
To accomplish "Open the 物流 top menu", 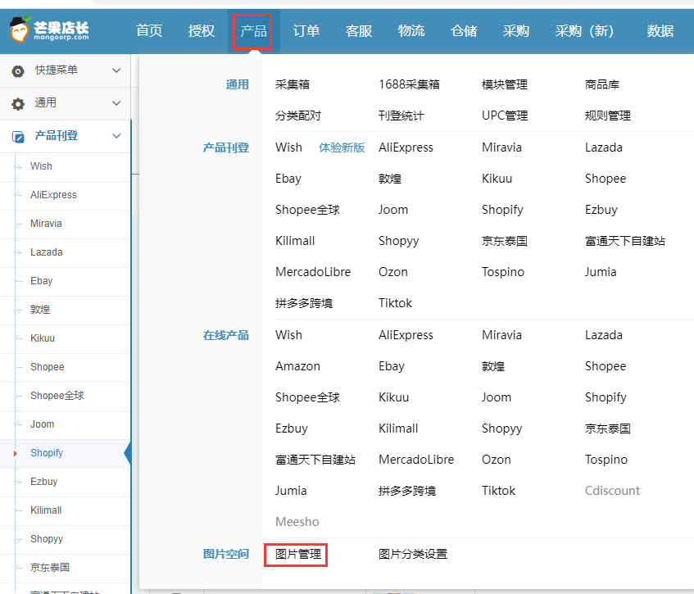I will pyautogui.click(x=411, y=30).
